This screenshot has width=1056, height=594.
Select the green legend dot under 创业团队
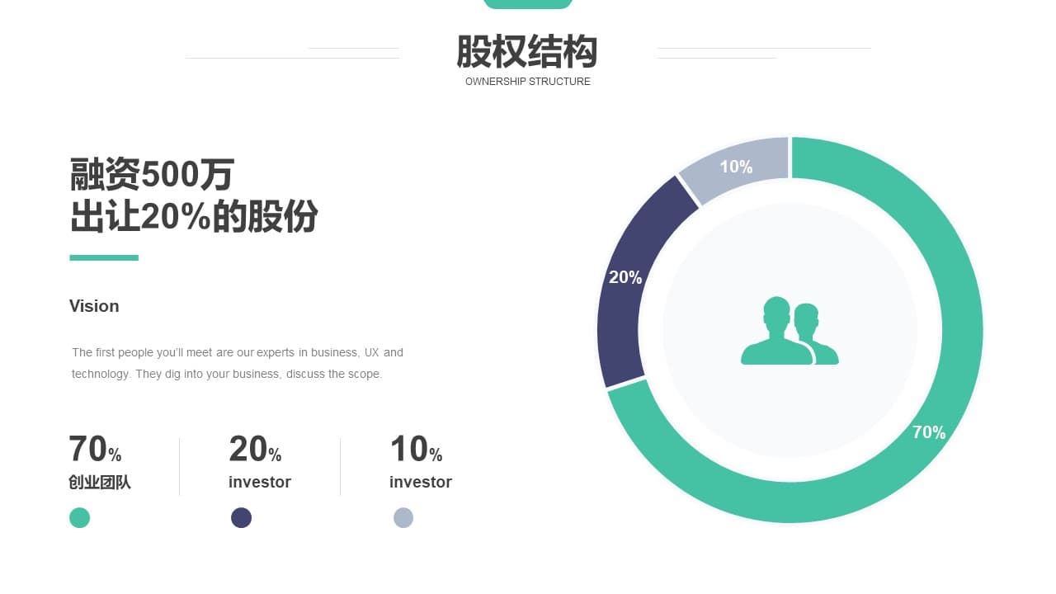coord(79,518)
